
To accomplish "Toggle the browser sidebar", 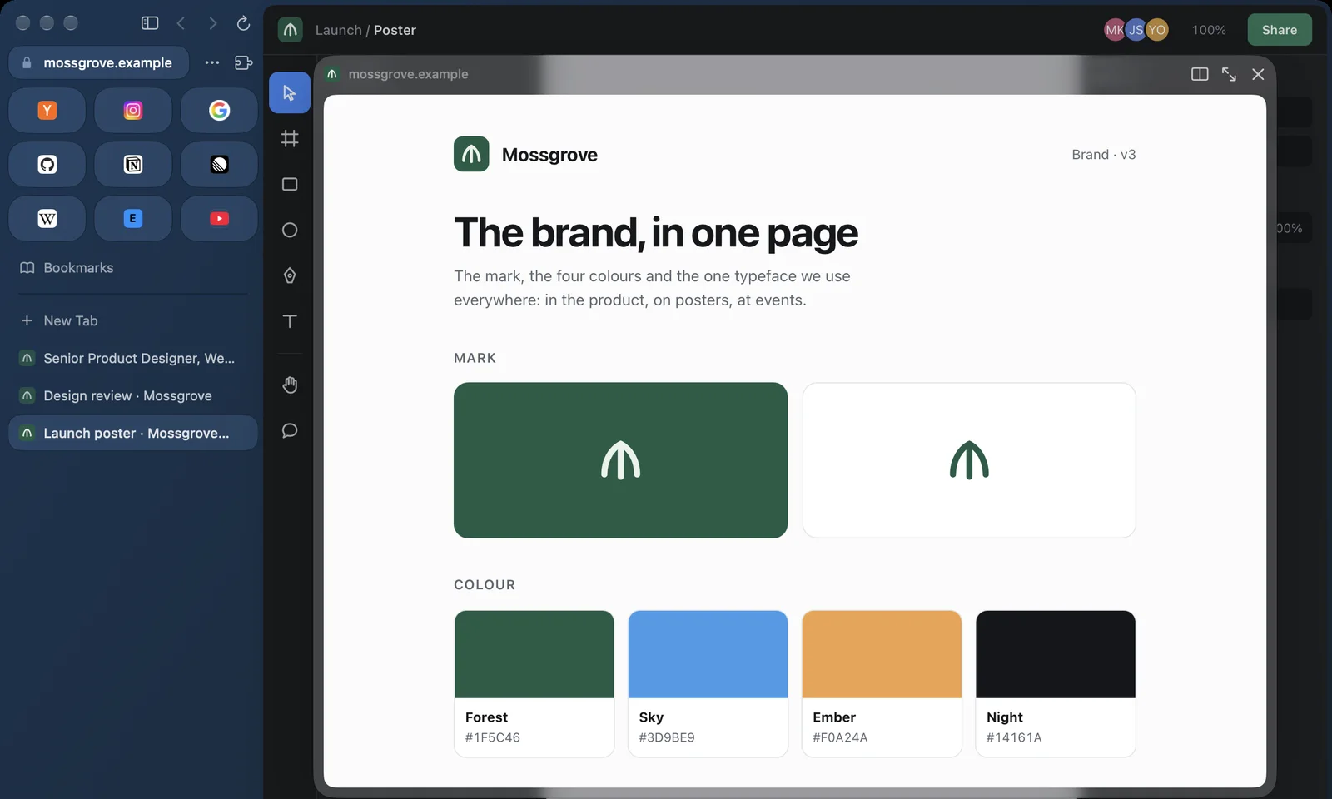I will (150, 23).
